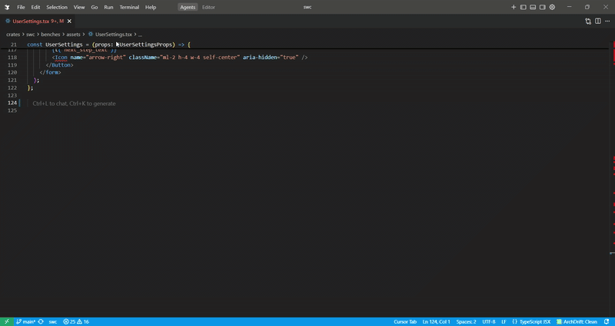615x326 pixels.
Task: Change indentation via Spaces: 2
Action: click(466, 321)
